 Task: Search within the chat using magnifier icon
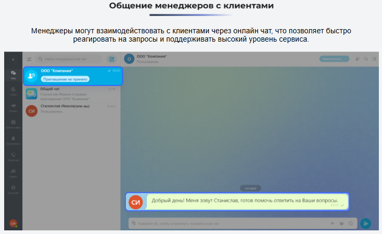click(x=366, y=59)
